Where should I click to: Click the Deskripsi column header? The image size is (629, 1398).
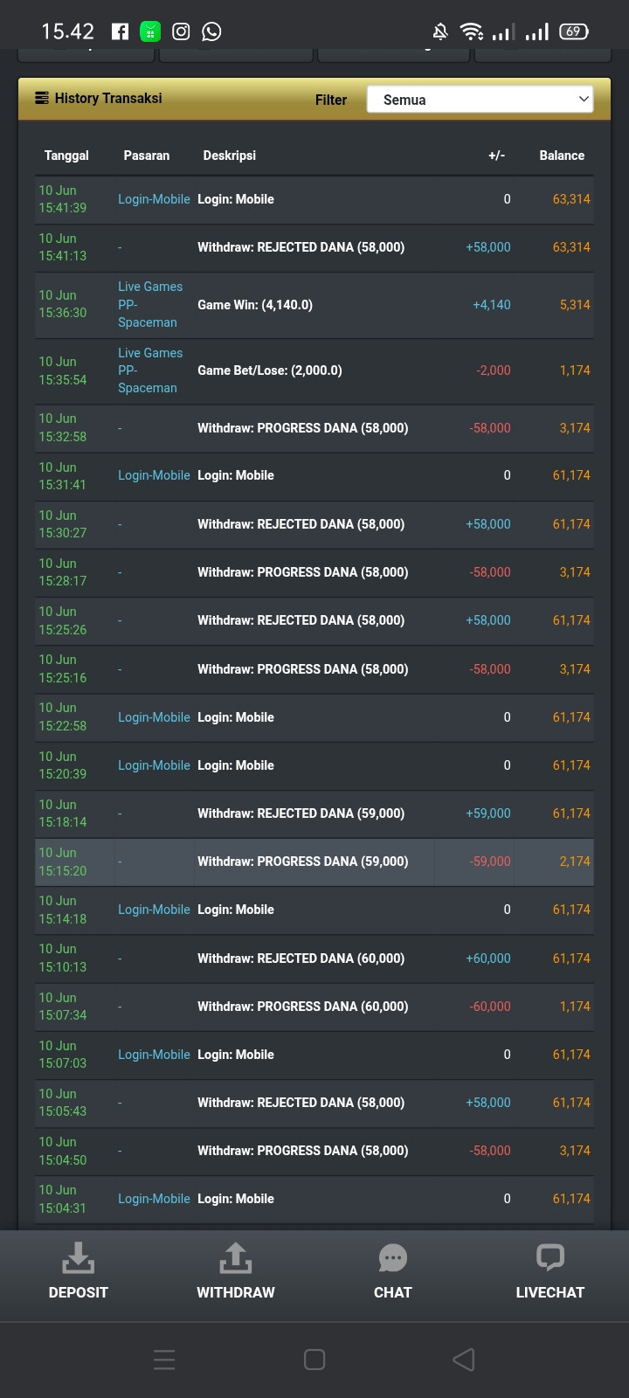(230, 156)
